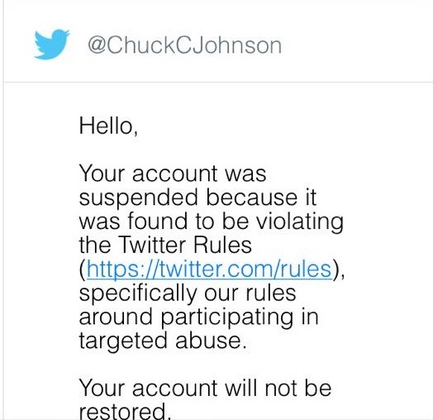Click the "was found to be violating" line
This screenshot has height=420, width=433.
click(x=212, y=222)
